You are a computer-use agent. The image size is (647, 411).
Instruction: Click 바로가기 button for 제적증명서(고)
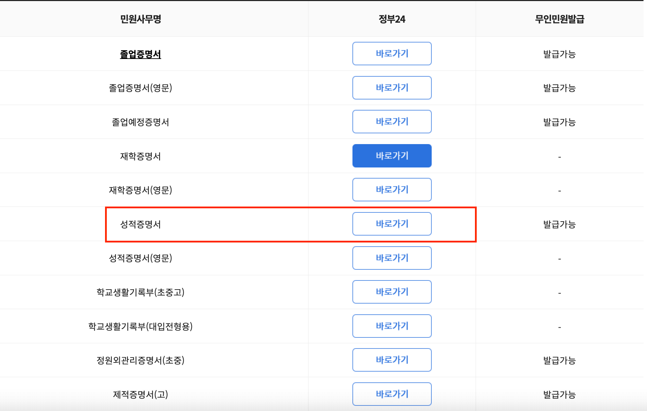point(392,394)
